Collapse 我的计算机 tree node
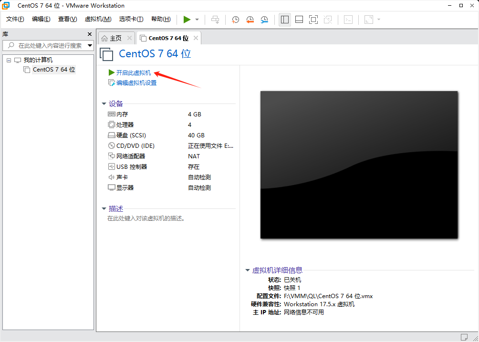479x342 pixels. (x=9, y=60)
